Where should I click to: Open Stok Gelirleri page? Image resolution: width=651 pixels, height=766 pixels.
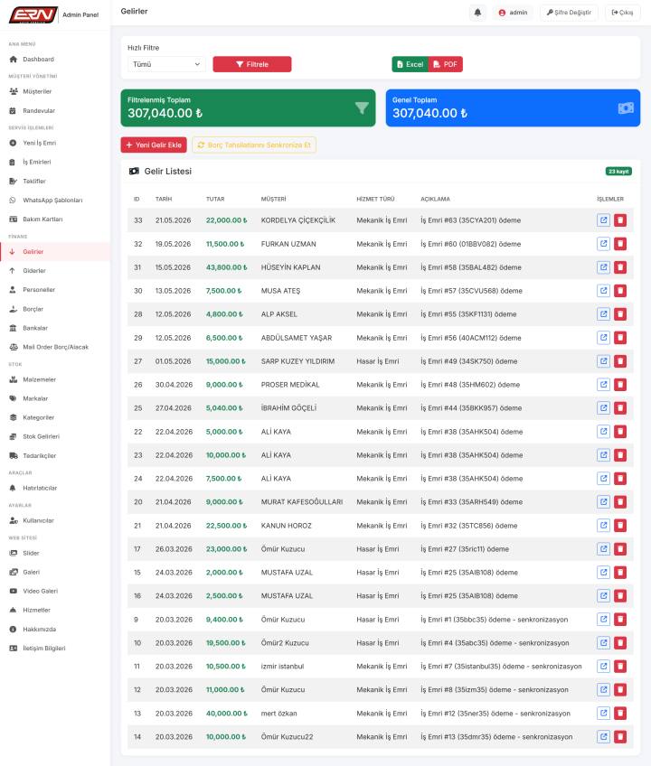(x=55, y=436)
